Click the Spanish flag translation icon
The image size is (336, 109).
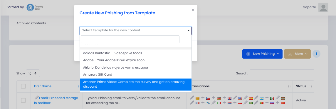click(x=251, y=98)
